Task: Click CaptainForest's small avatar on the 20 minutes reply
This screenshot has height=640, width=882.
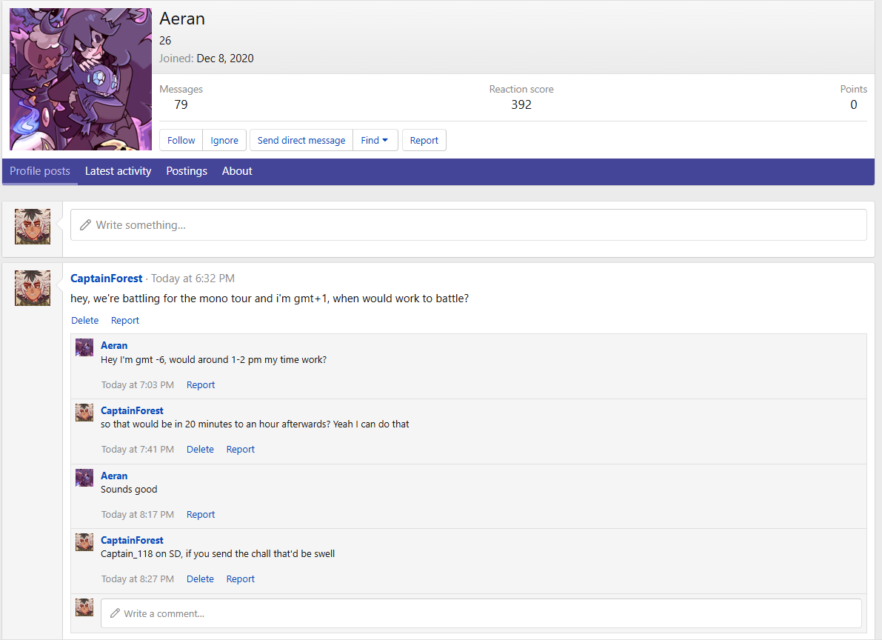Action: pyautogui.click(x=84, y=413)
